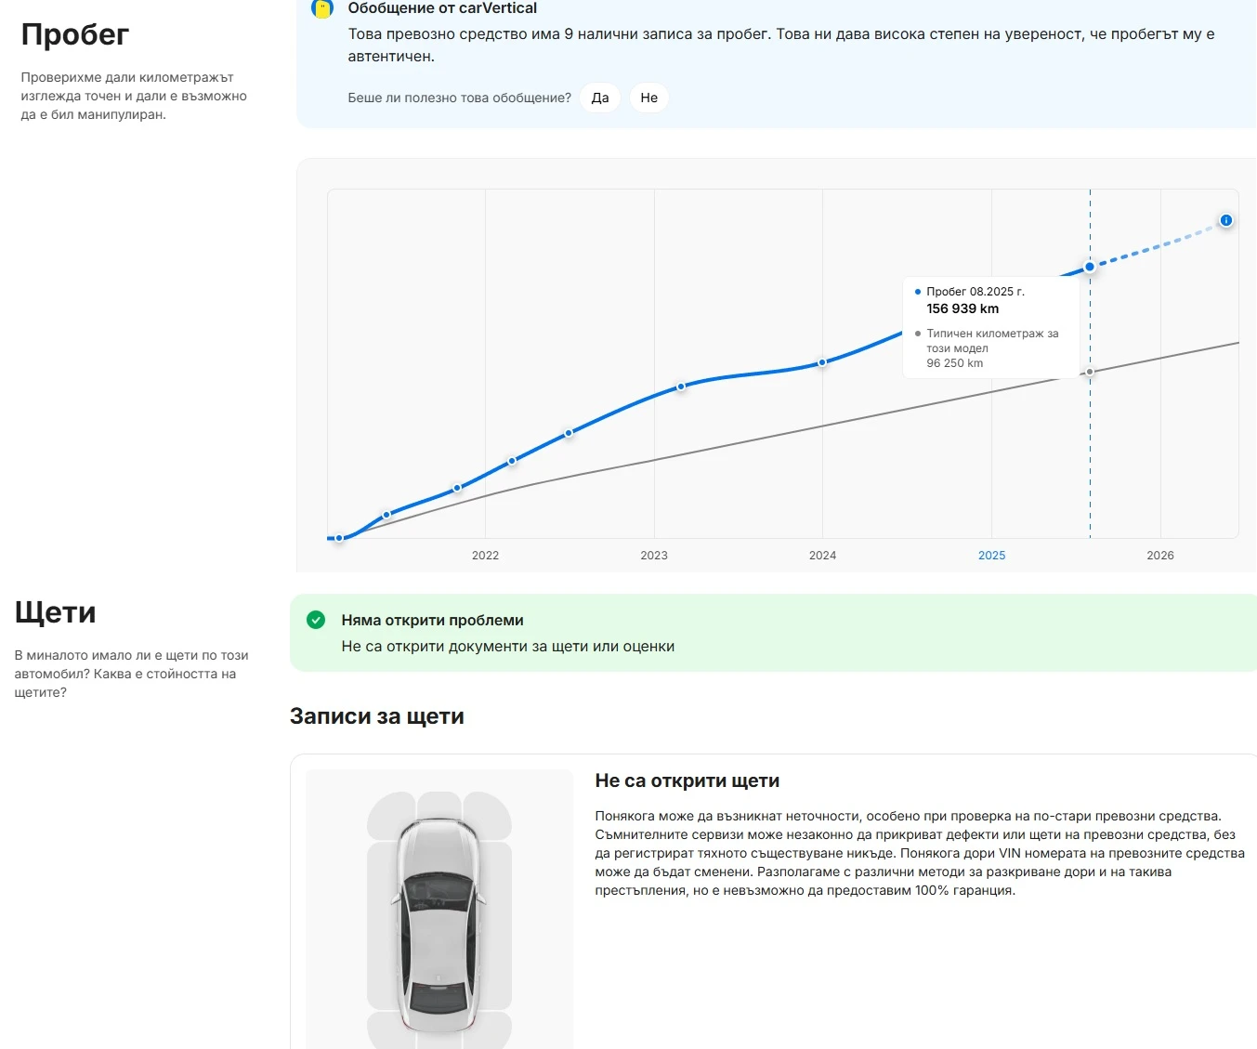1257x1049 pixels.
Task: Select the 08.2025 mileage data point
Action: (1090, 267)
